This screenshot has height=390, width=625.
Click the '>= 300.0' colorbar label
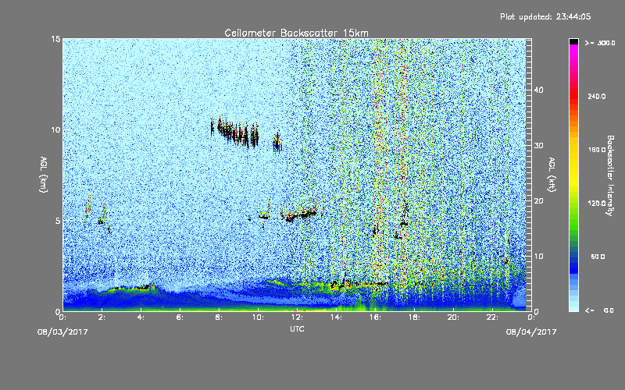(x=600, y=43)
